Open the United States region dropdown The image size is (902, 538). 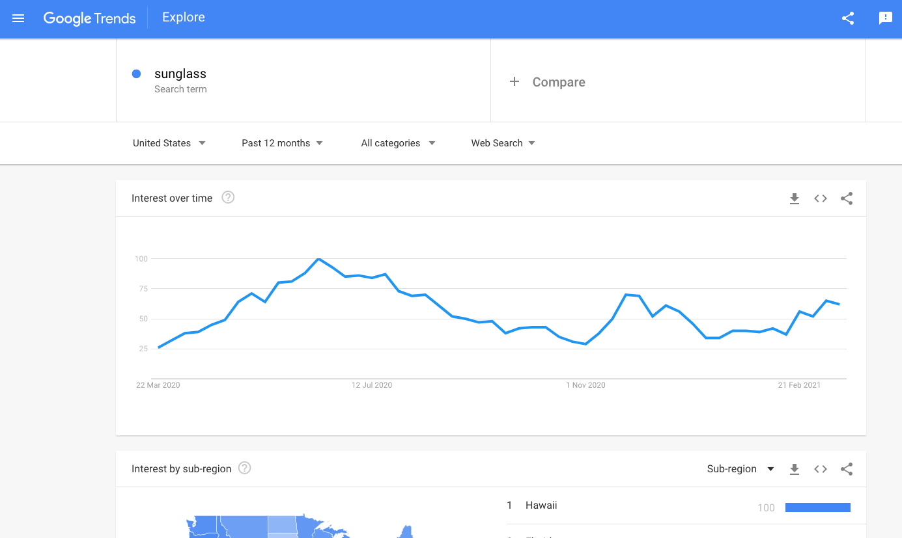coord(169,142)
